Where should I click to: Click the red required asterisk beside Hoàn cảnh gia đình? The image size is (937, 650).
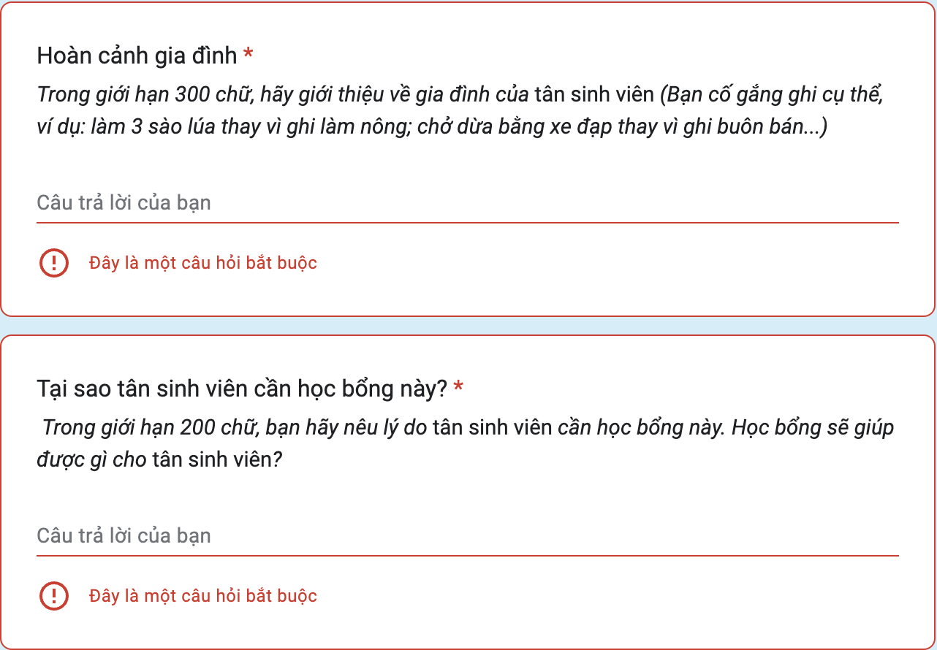[249, 54]
